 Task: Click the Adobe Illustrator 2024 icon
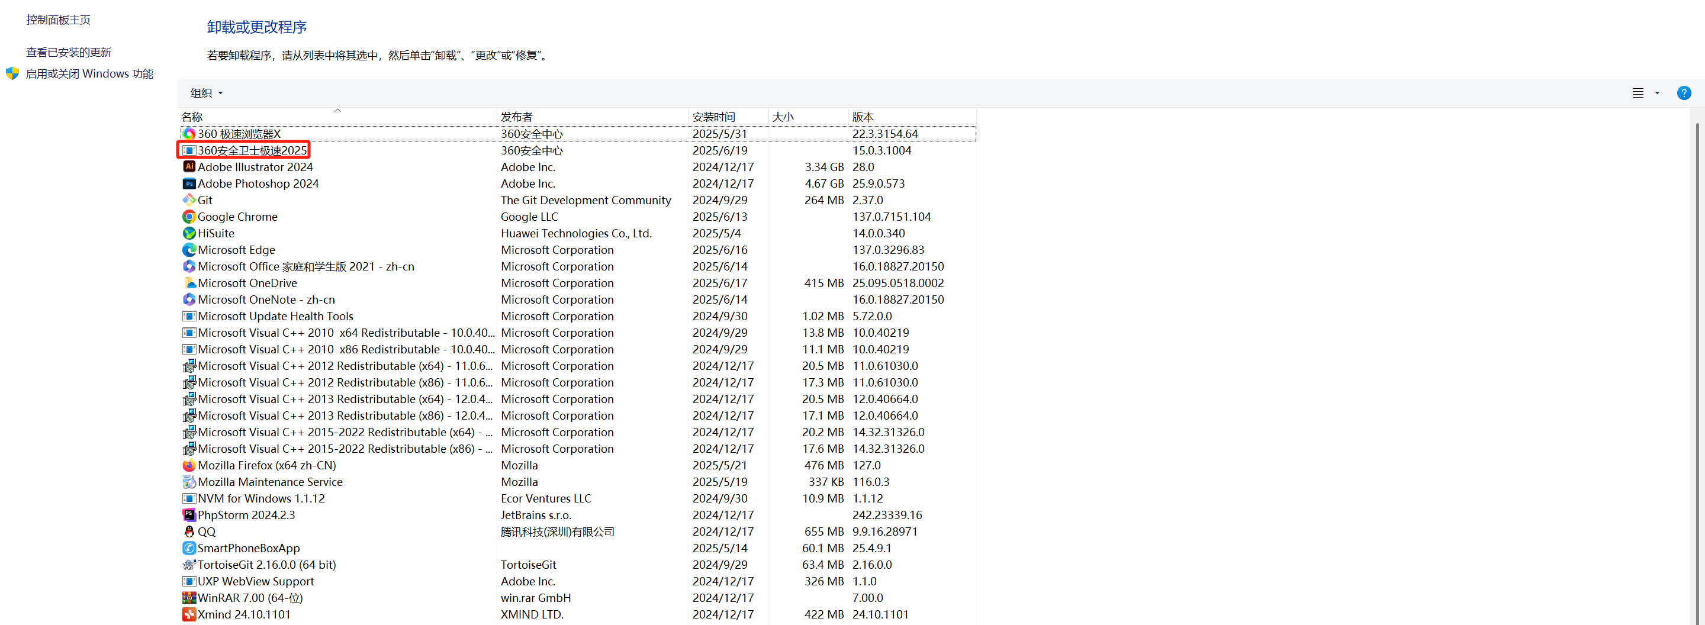(189, 167)
